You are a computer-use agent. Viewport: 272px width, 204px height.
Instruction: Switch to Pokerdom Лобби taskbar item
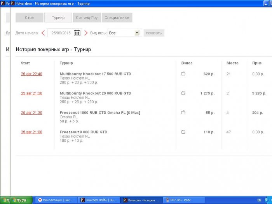(99, 200)
